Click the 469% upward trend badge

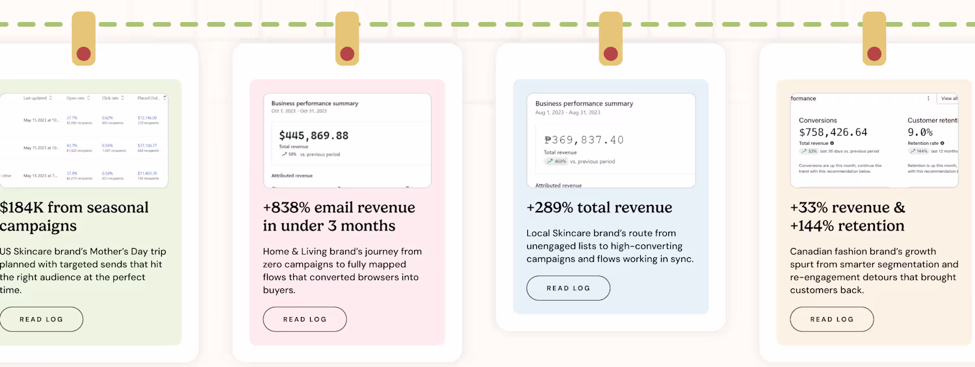tap(556, 161)
